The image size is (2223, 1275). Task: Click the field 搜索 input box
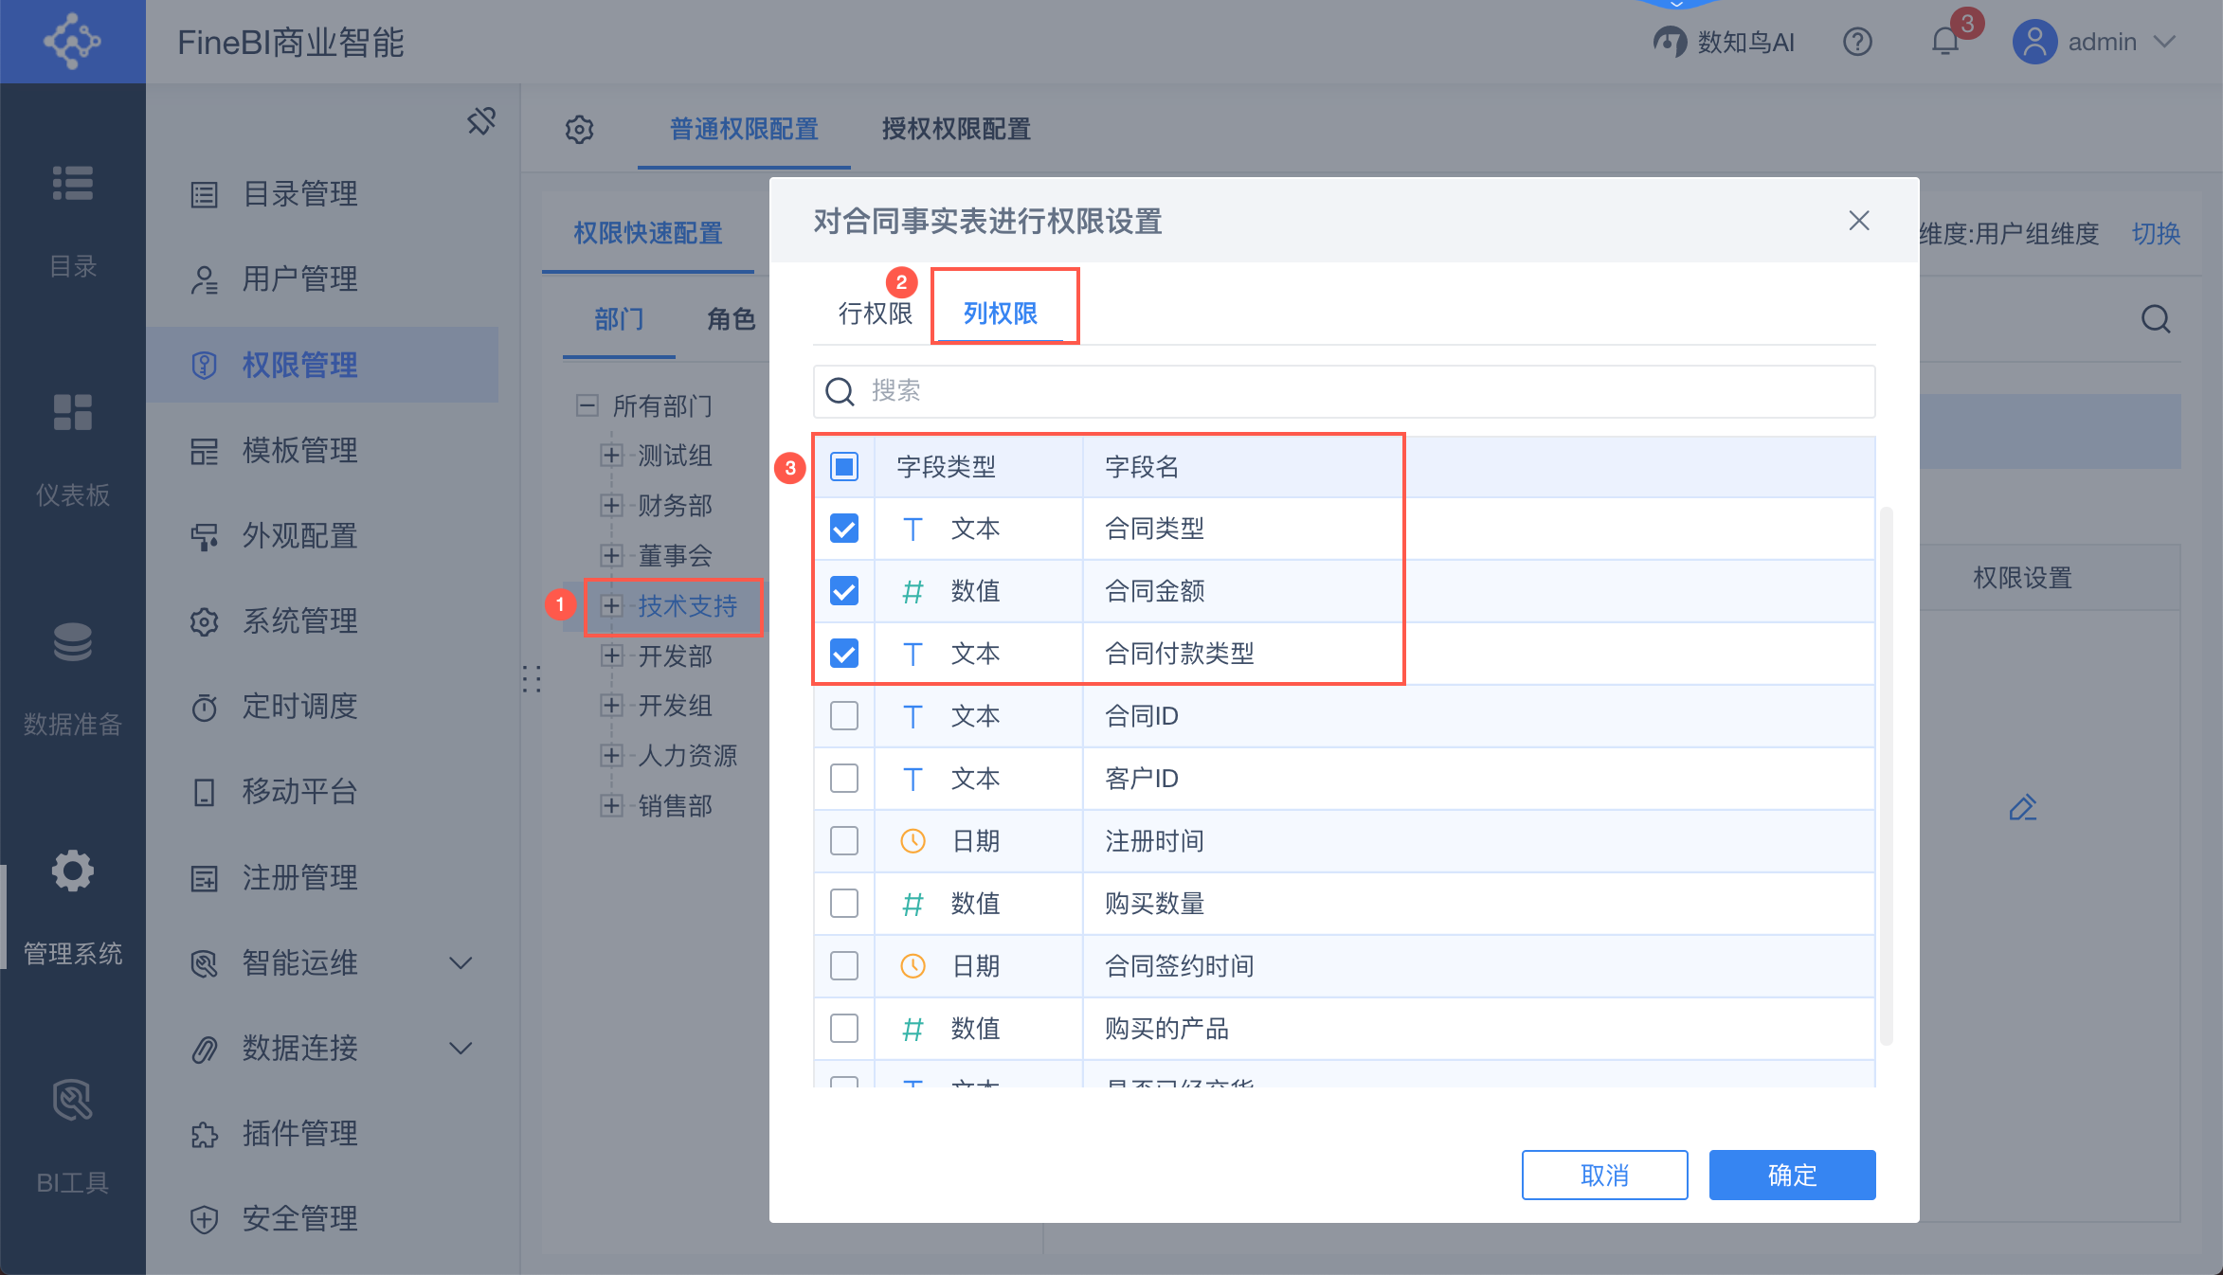[x=1344, y=390]
